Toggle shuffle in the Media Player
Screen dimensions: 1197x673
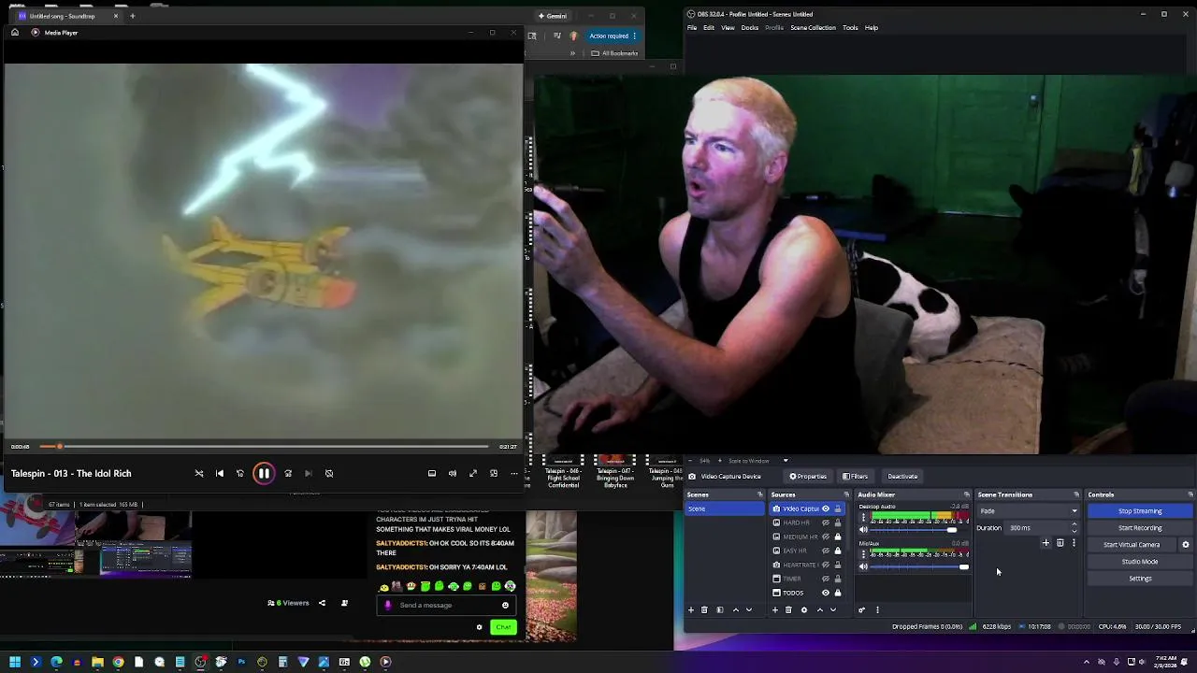199,473
